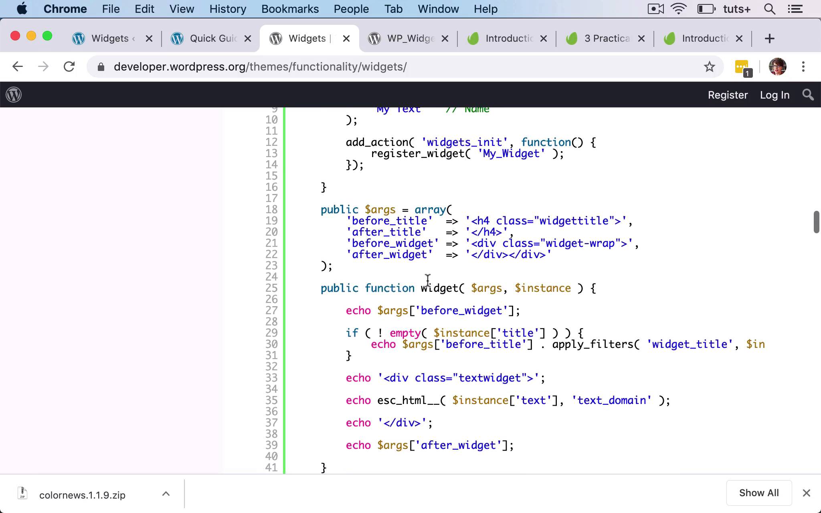Open the Bookmarks menu
This screenshot has width=821, height=513.
coord(290,8)
